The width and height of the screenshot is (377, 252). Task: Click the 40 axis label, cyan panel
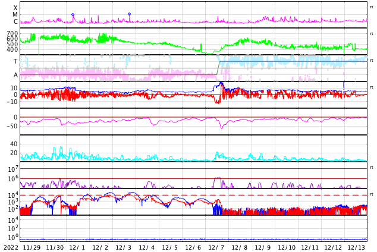(x=14, y=144)
